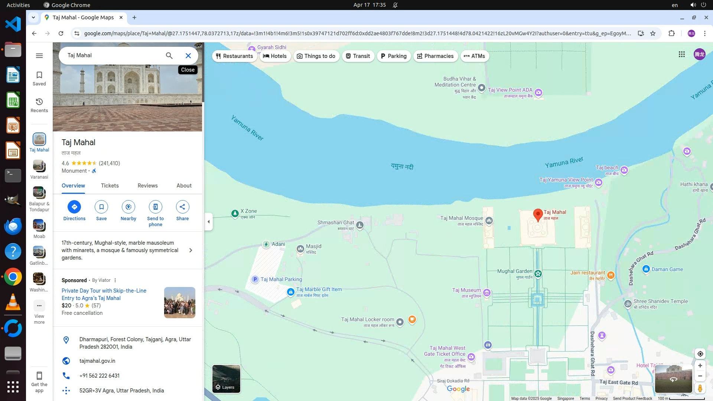Viewport: 713px width, 401px height.
Task: Expand the Taj Mahal description chevron
Action: coord(191,250)
